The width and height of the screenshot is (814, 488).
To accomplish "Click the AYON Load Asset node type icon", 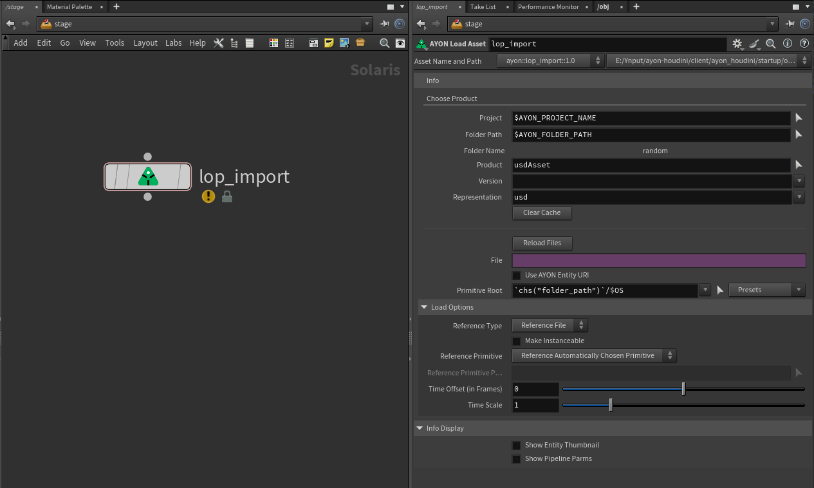I will (421, 44).
